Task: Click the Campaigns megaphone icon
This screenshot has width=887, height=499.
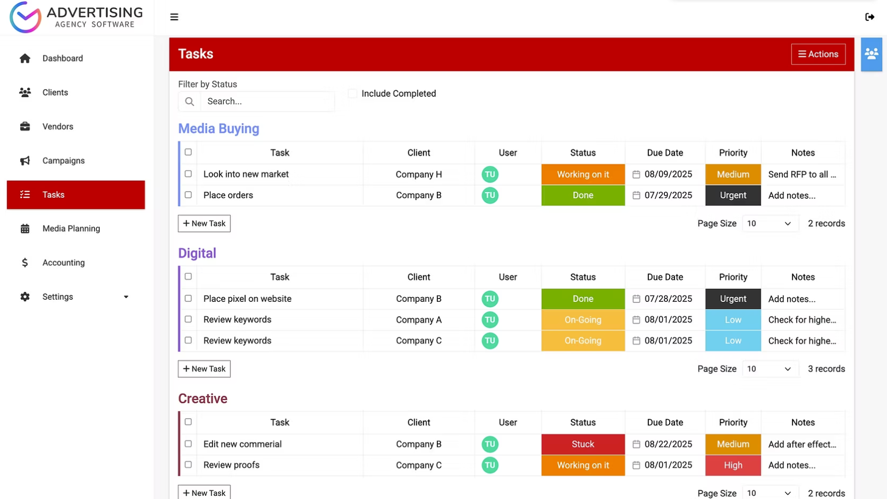Action: tap(25, 160)
